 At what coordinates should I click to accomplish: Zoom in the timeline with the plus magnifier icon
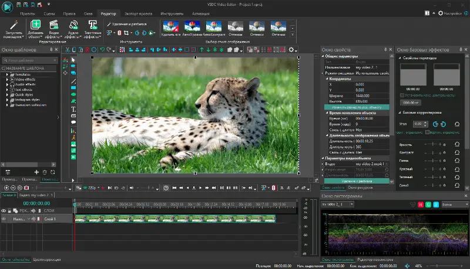tap(6, 188)
